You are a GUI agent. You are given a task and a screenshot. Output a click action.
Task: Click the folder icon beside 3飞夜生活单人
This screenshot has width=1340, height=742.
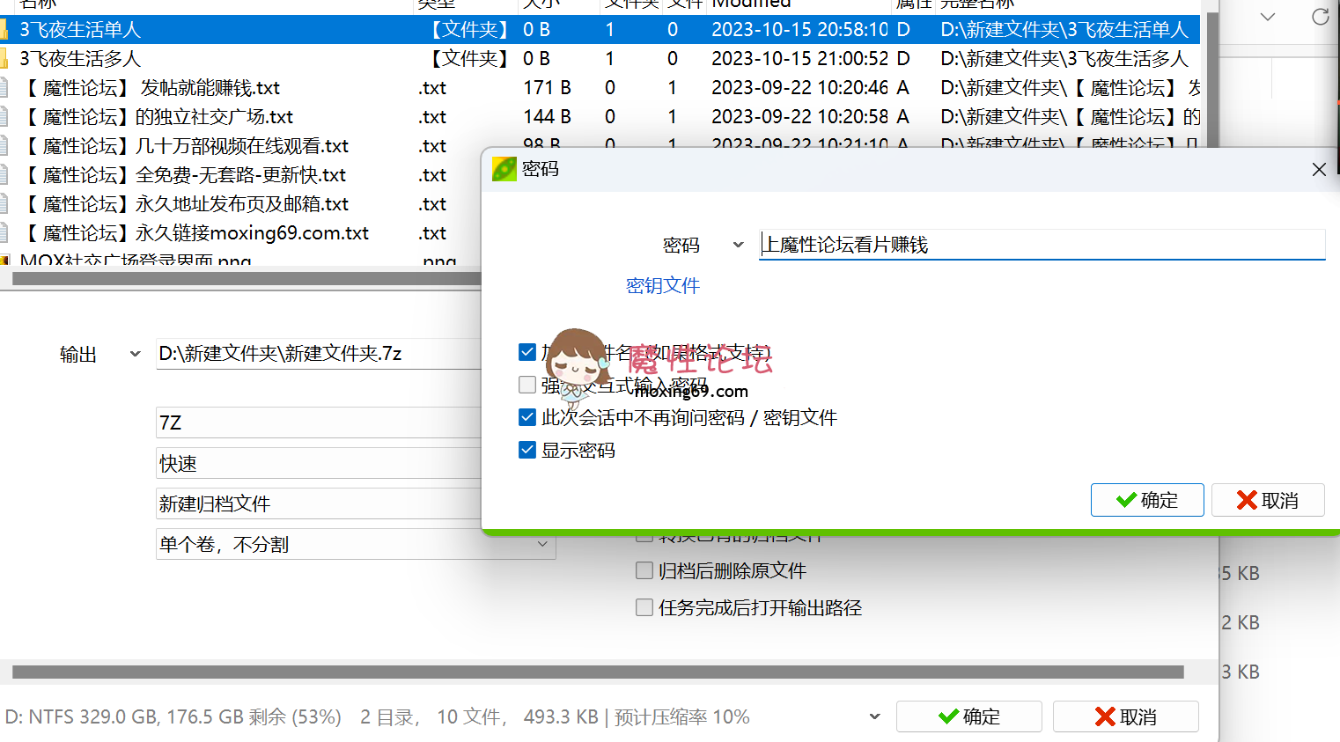coord(6,29)
